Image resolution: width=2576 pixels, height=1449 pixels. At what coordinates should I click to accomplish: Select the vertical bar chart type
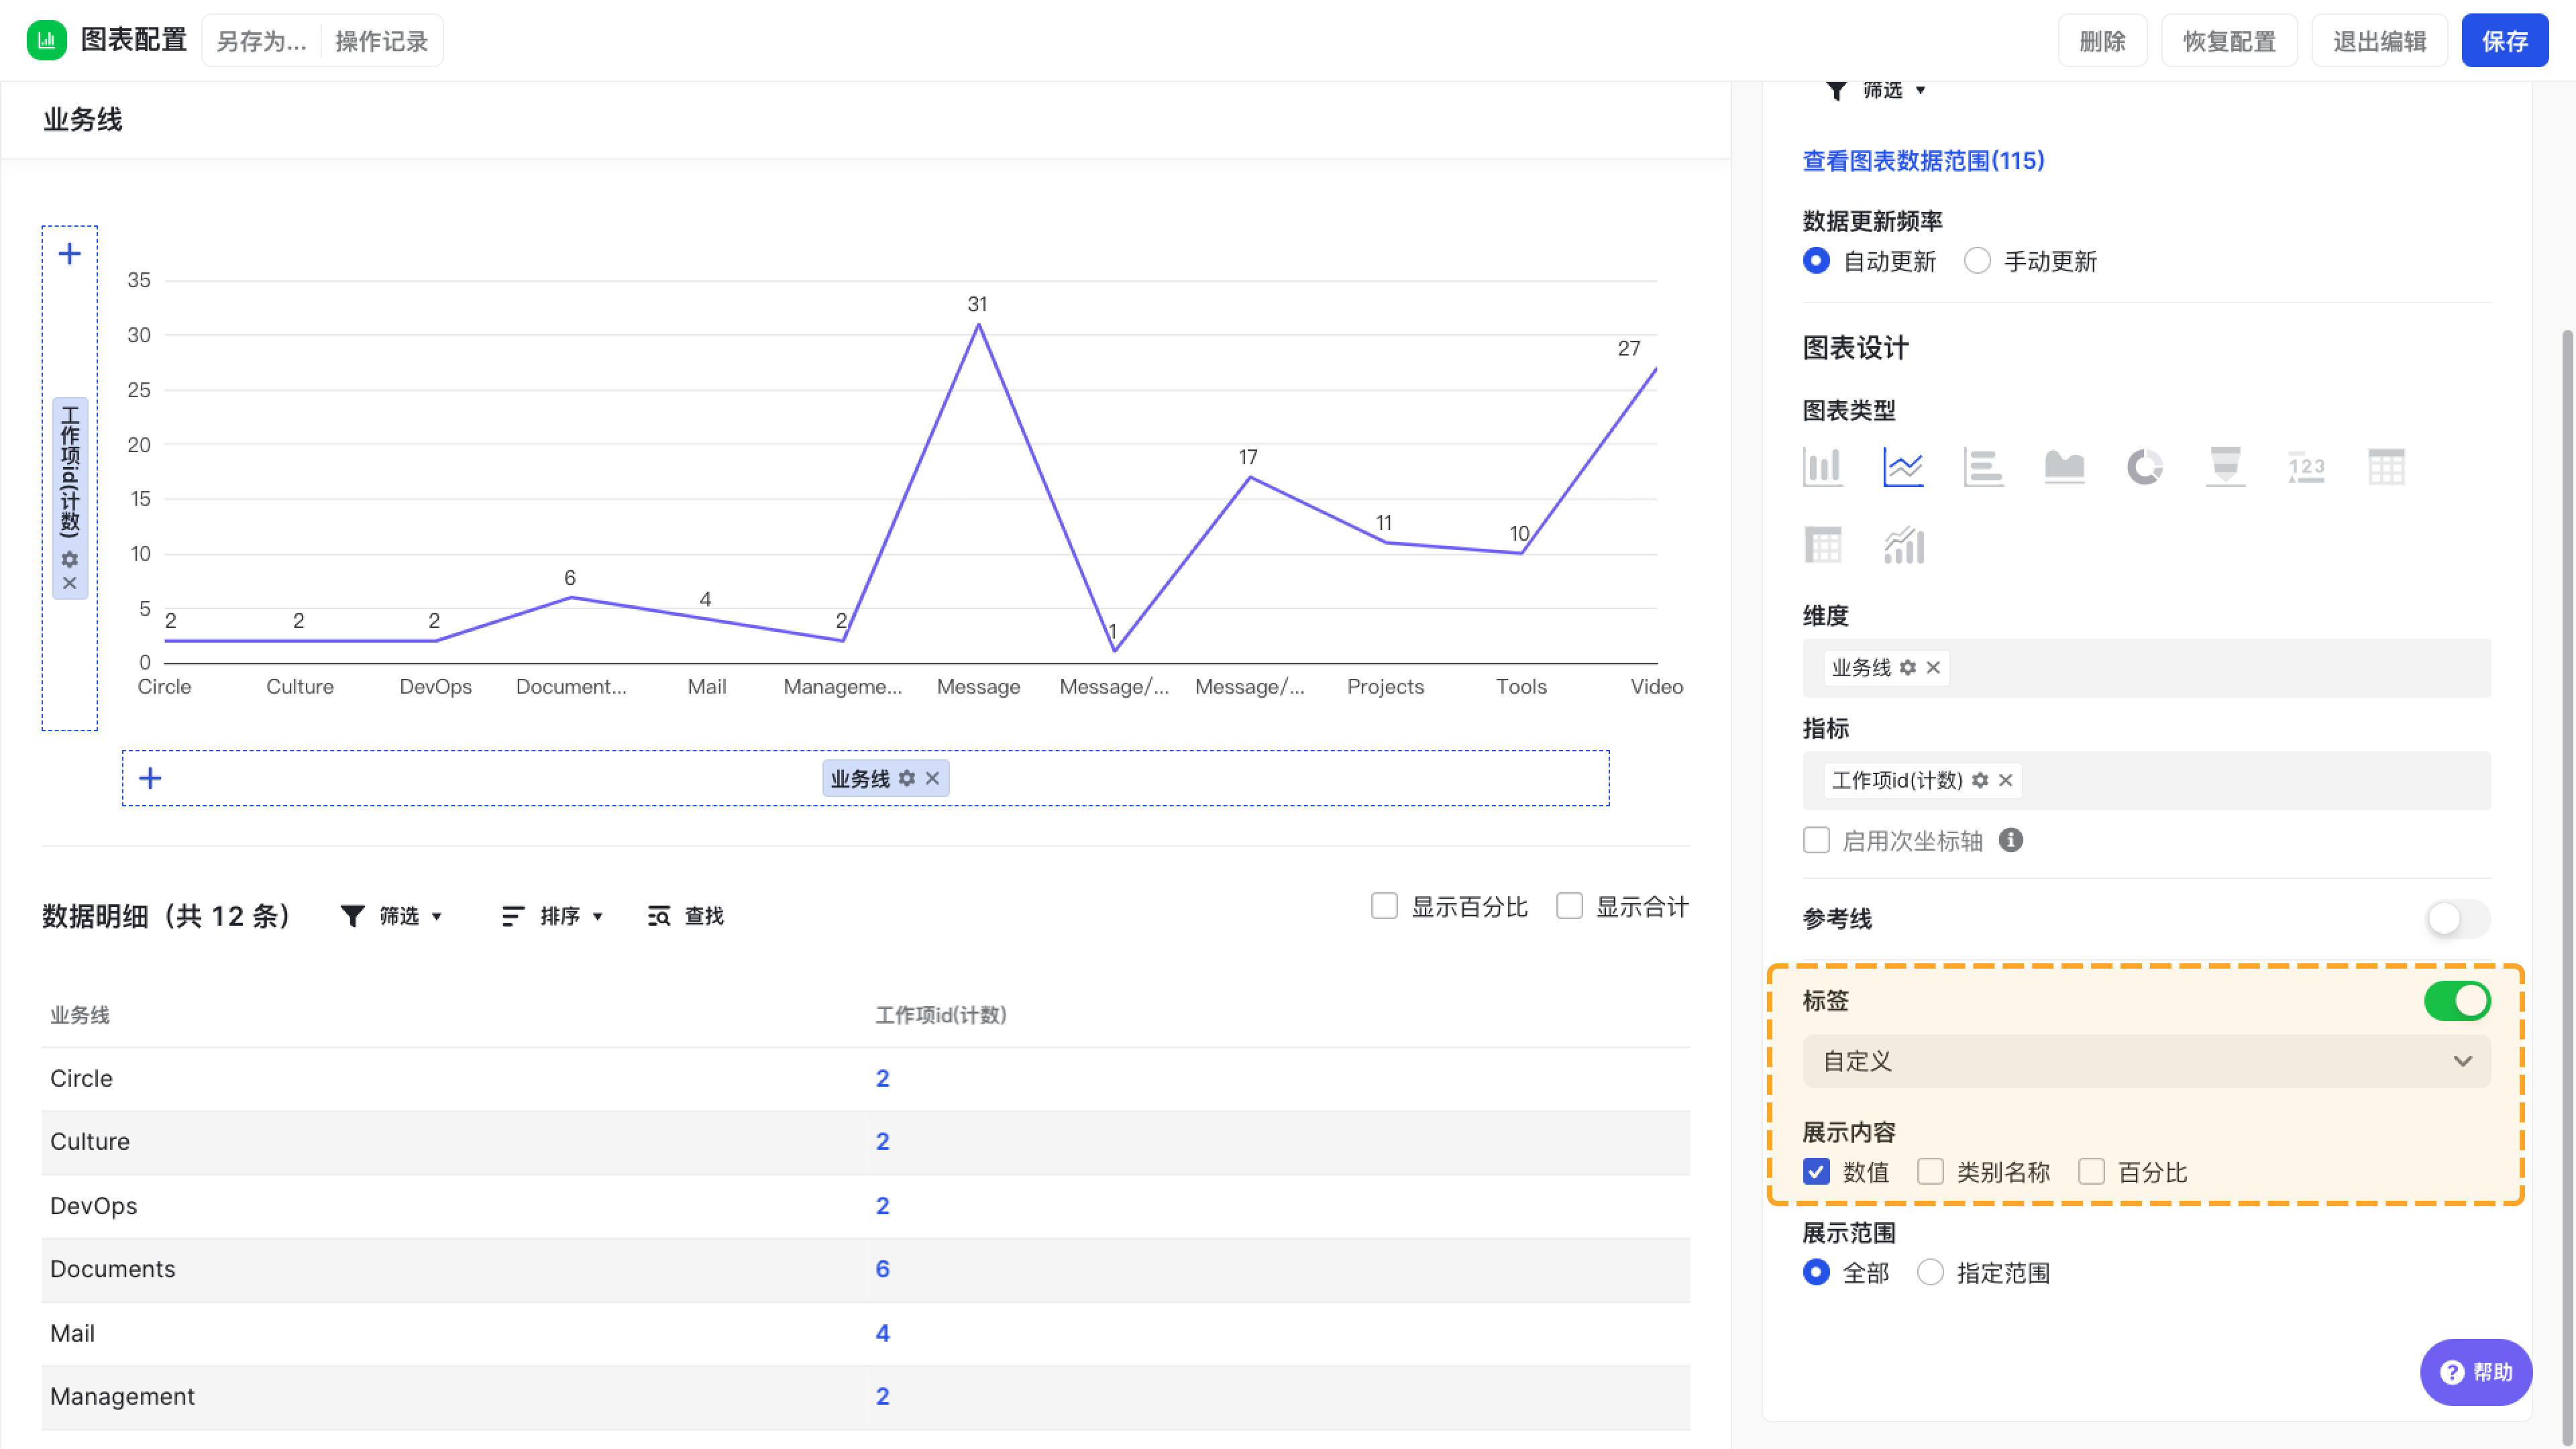1822,466
